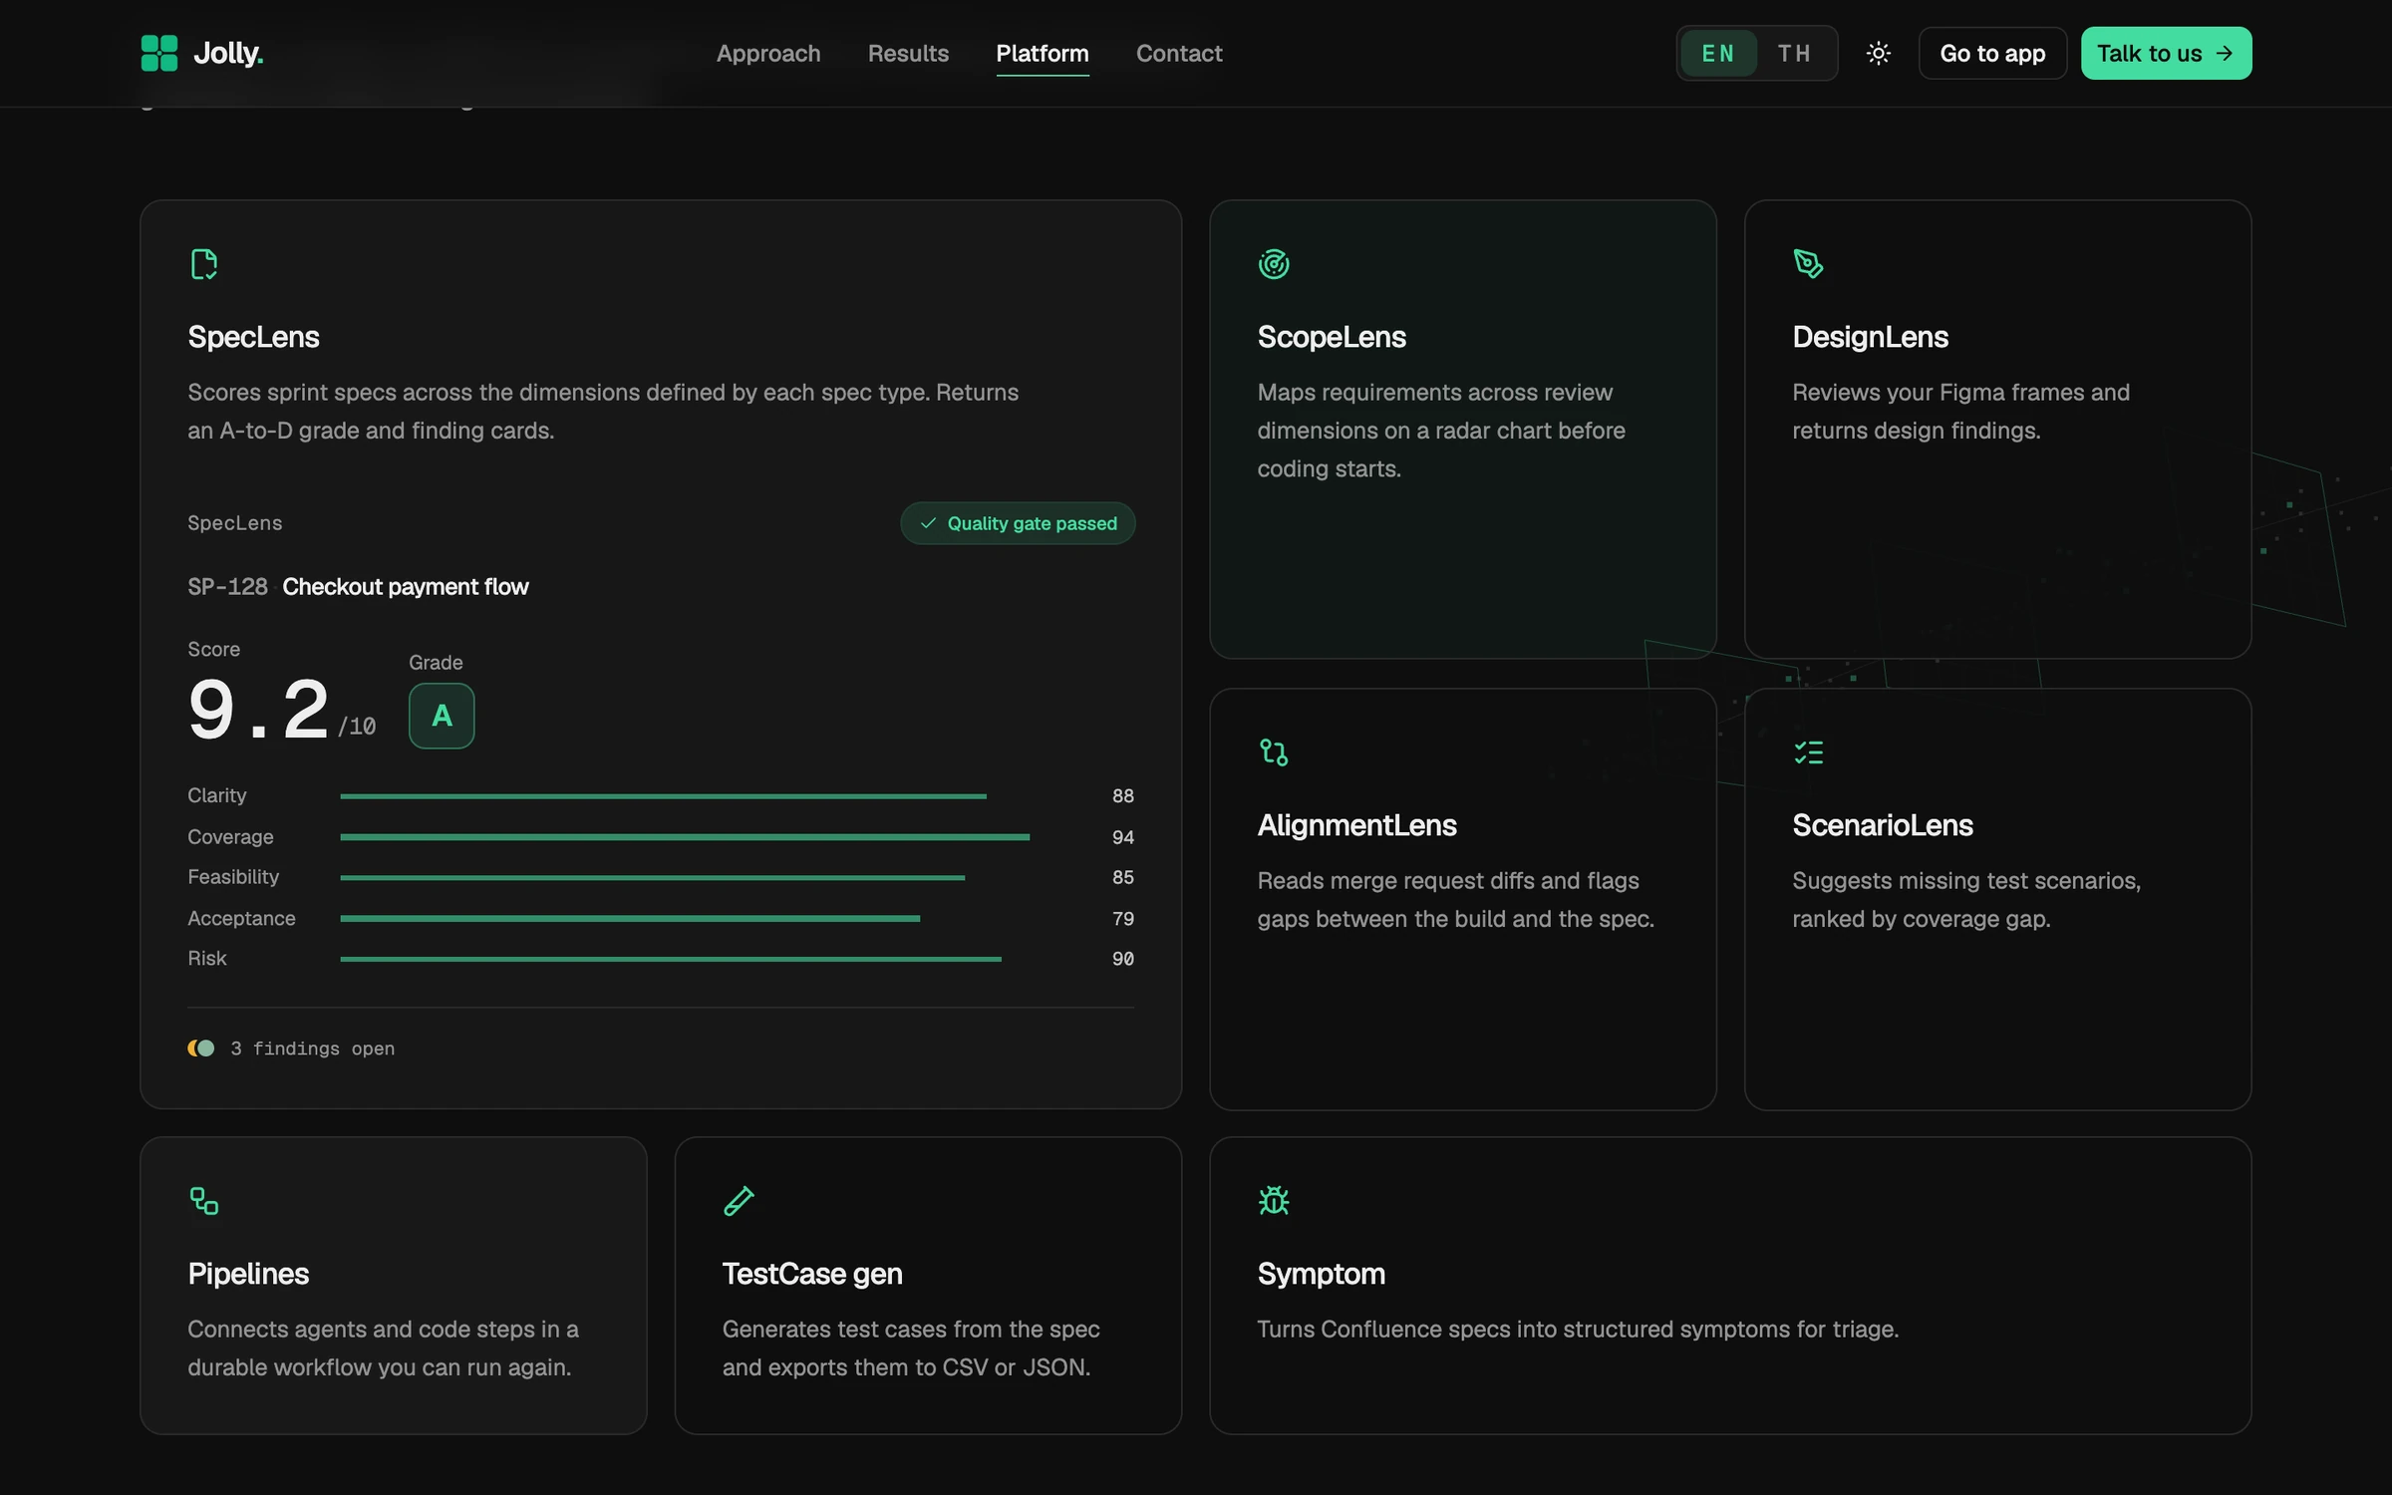
Task: Click the Risk score bar
Action: (671, 959)
